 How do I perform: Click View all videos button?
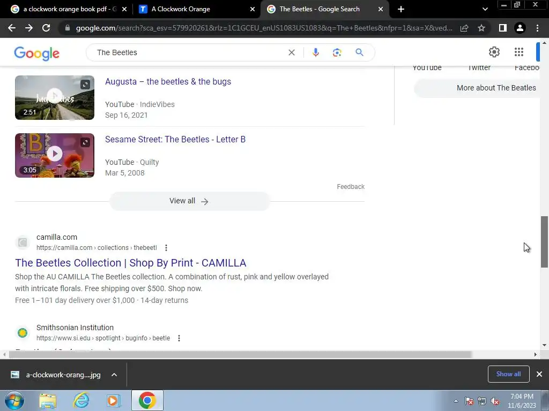coord(189,201)
